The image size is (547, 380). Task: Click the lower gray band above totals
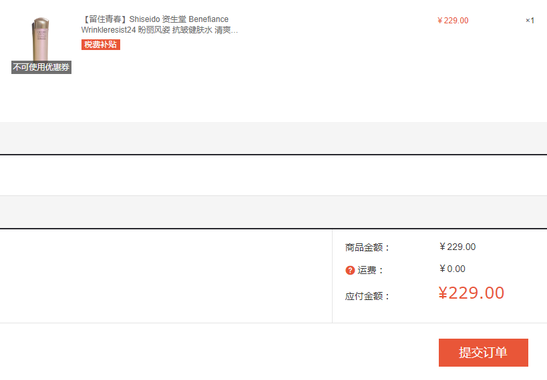click(274, 212)
